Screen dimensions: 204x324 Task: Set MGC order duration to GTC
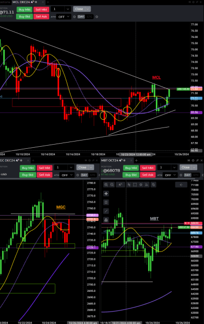[x=93, y=175]
